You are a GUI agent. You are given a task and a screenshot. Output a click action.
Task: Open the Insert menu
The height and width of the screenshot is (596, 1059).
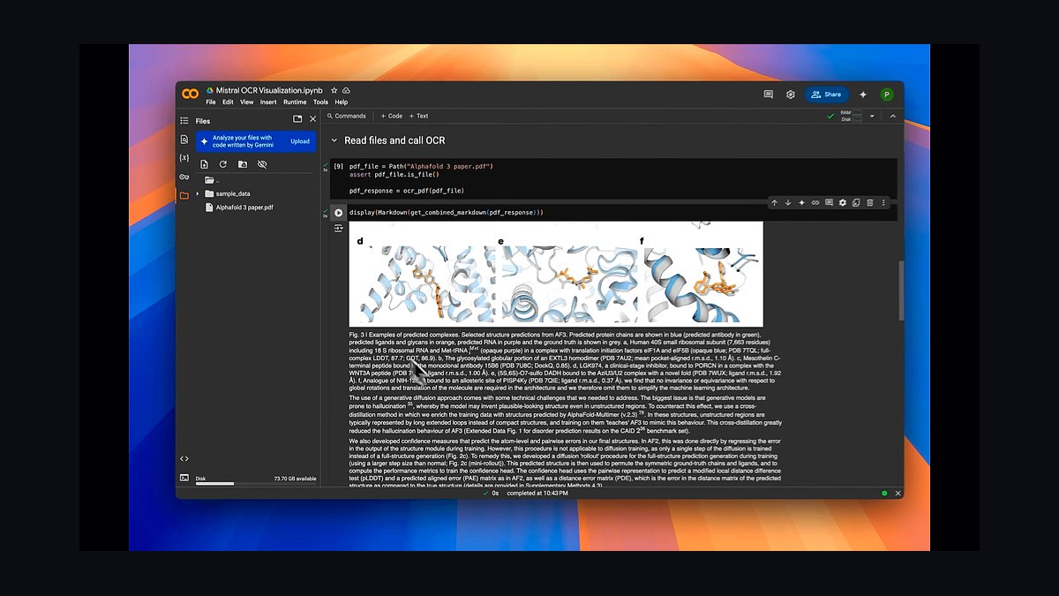coord(268,102)
